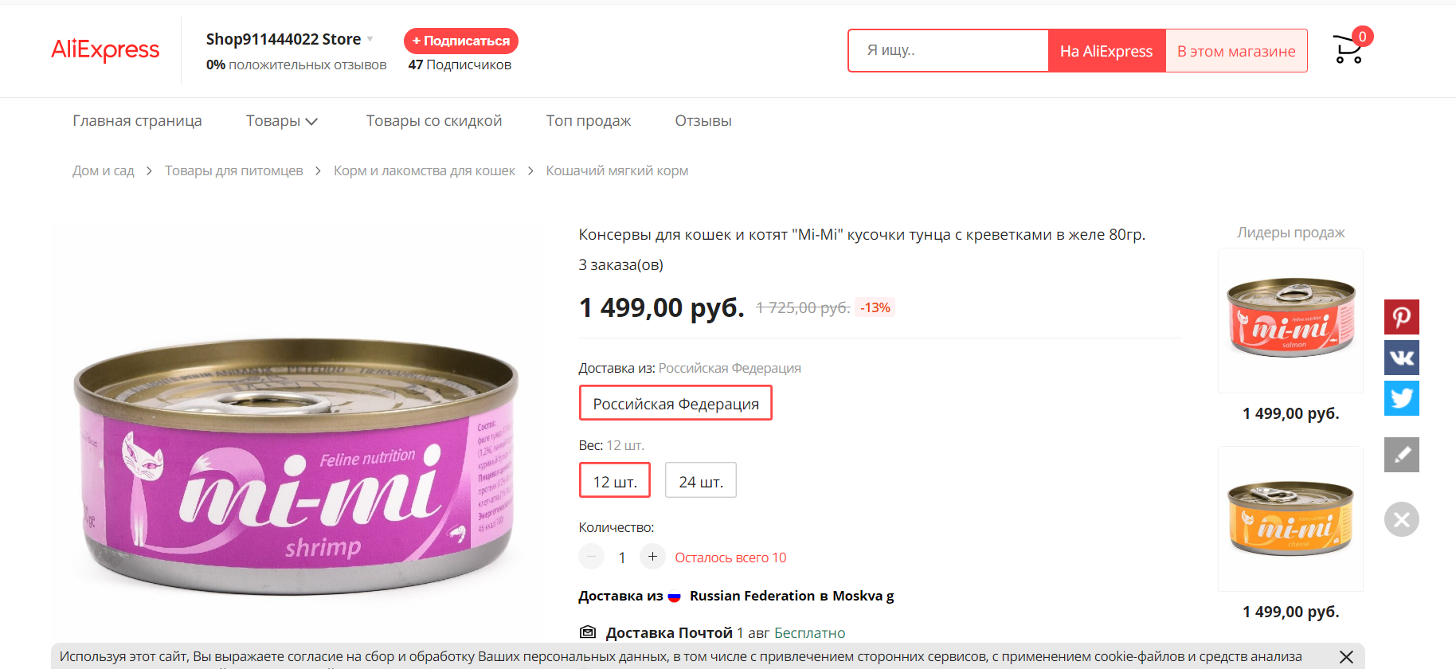The height and width of the screenshot is (669, 1456).
Task: Share product on Twitter
Action: click(1402, 398)
